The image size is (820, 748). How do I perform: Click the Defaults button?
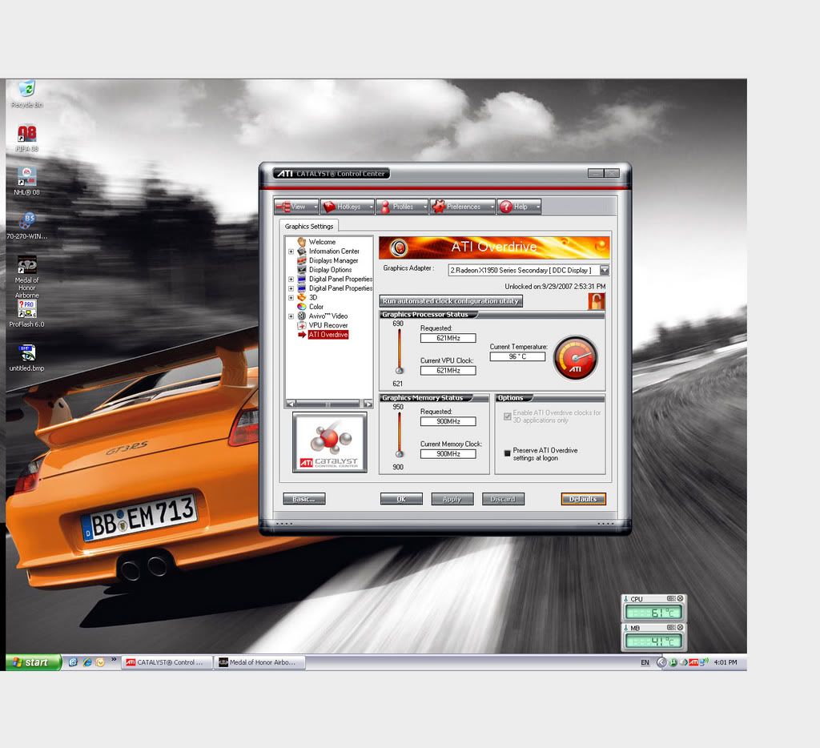pyautogui.click(x=583, y=499)
